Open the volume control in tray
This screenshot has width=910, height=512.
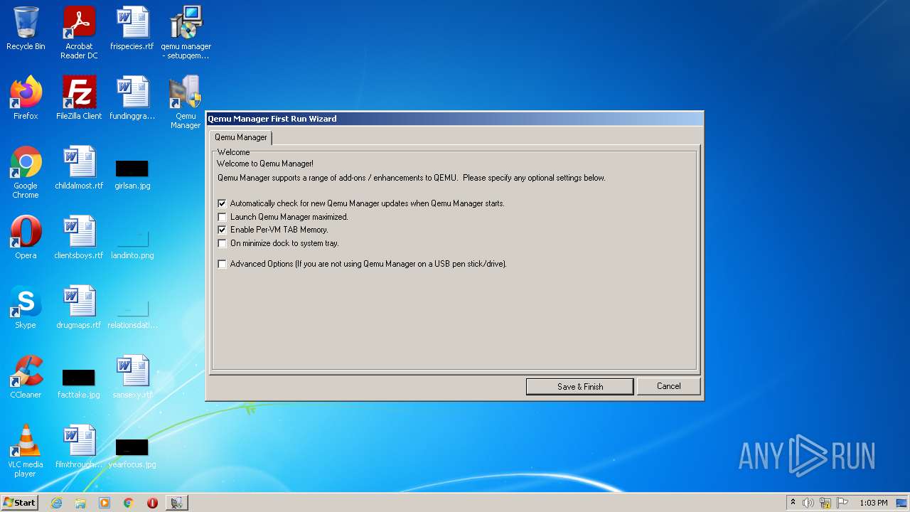tap(808, 503)
